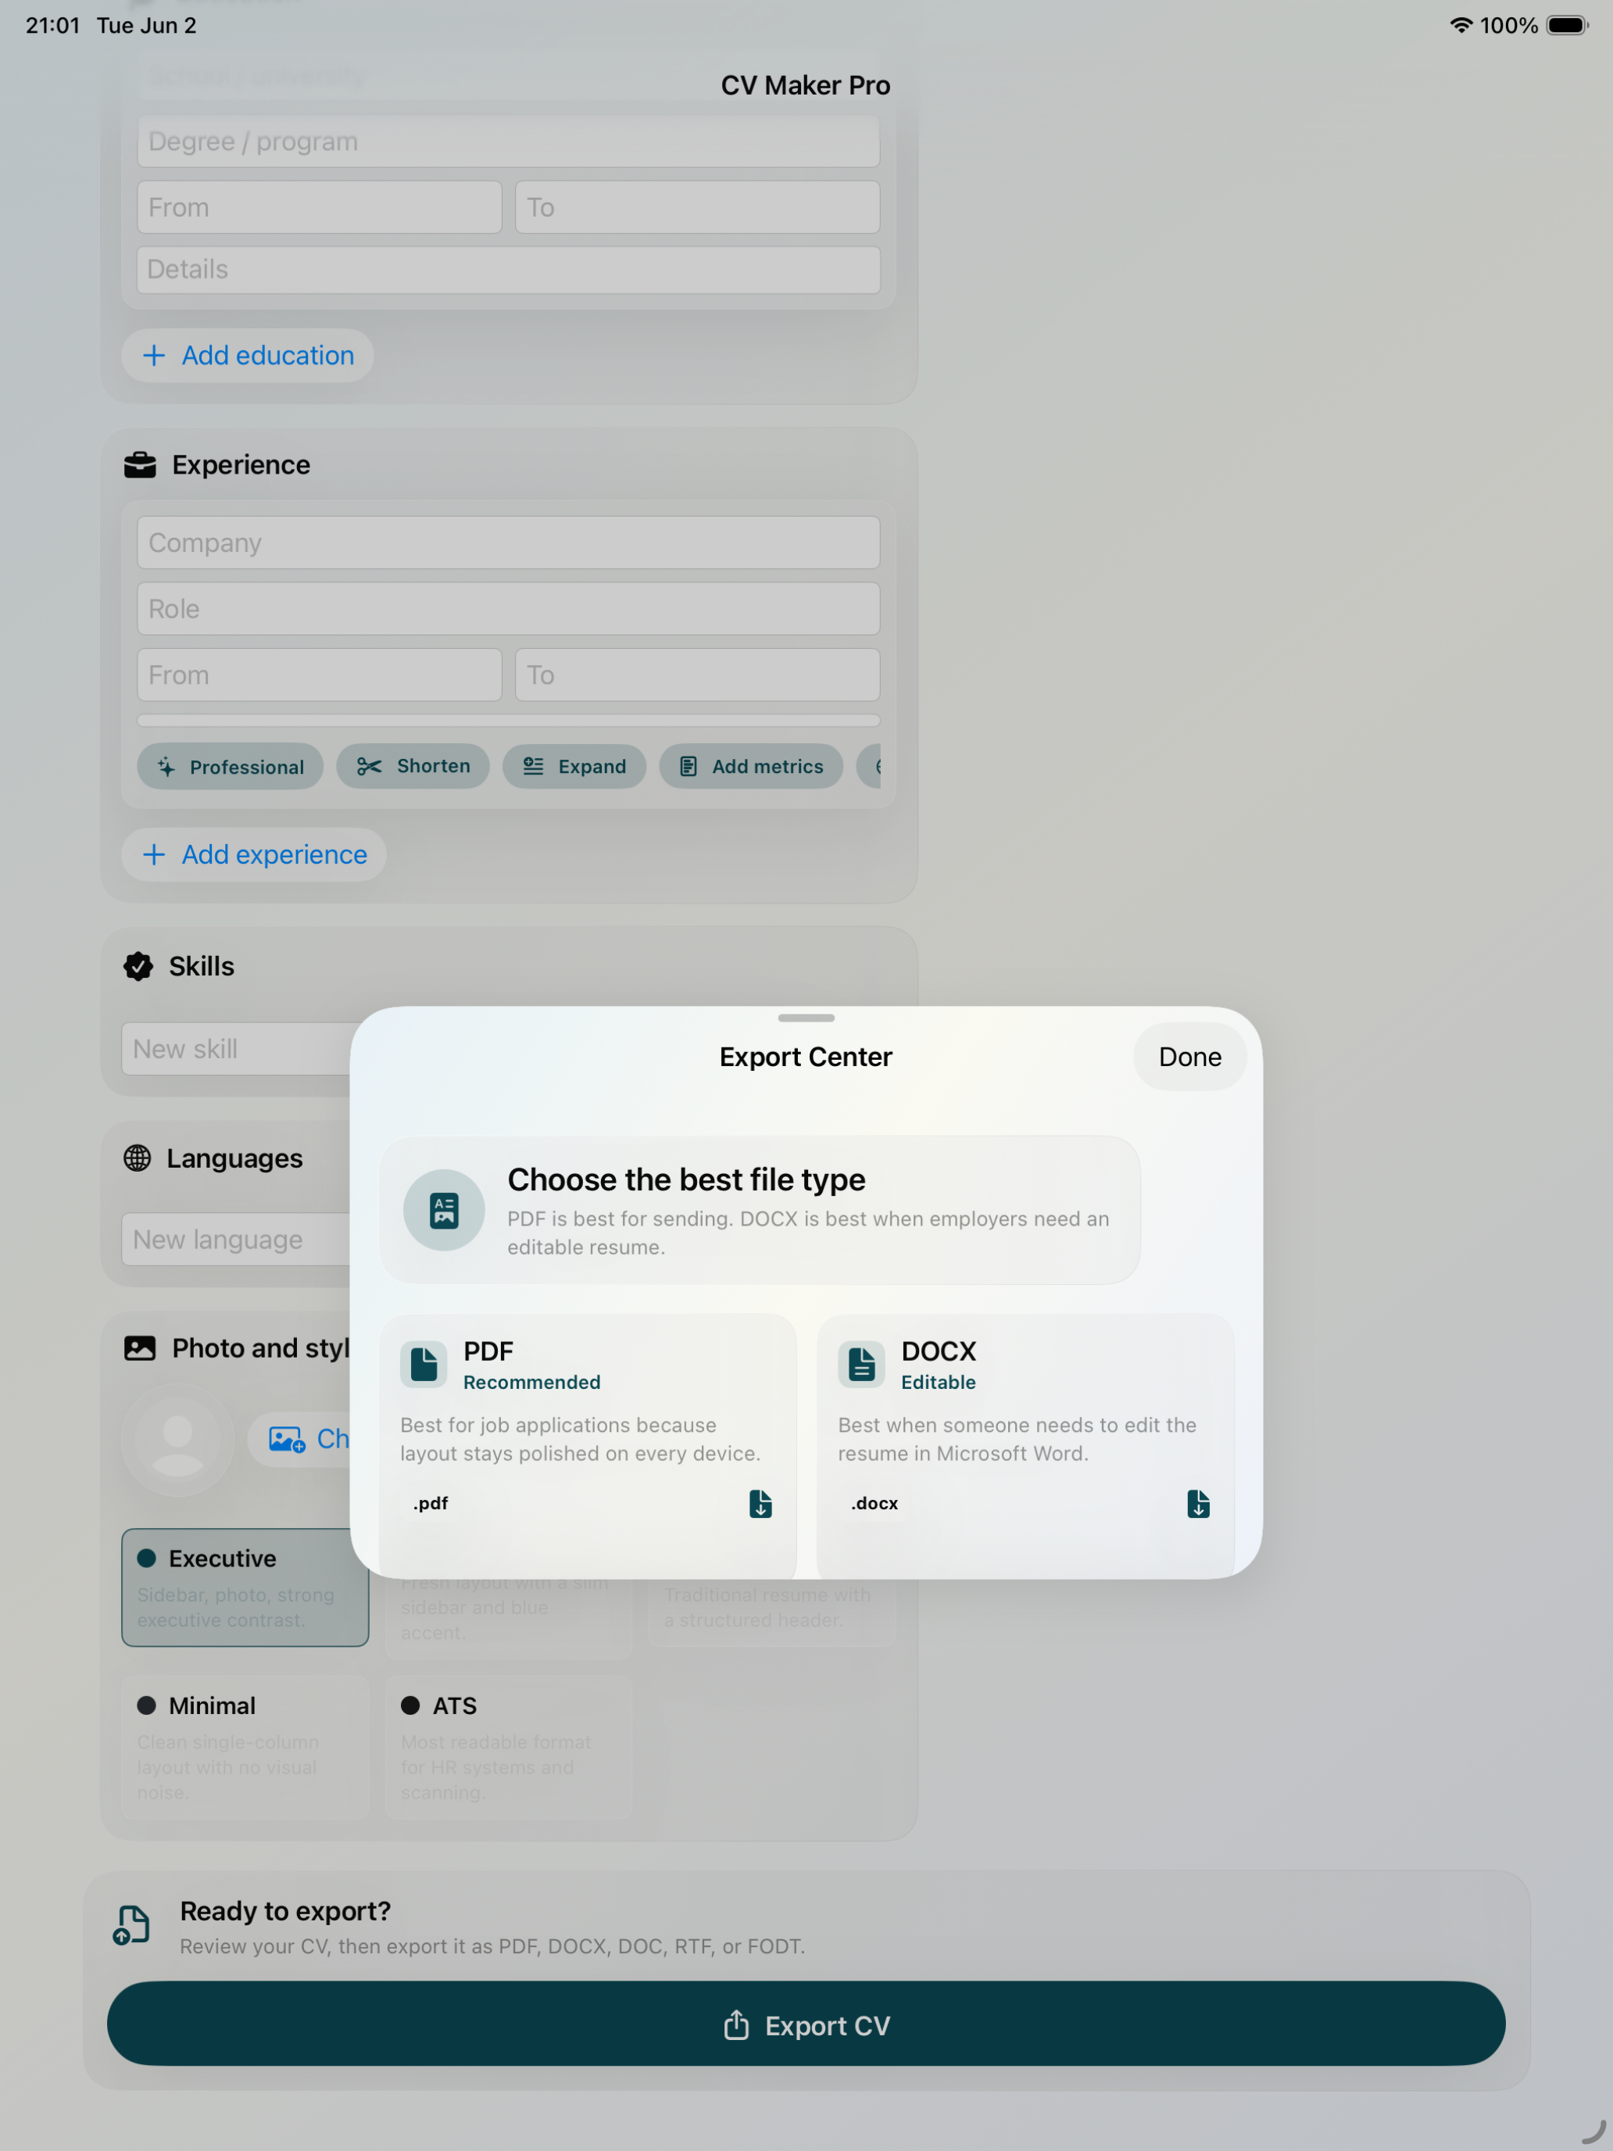
Task: Click the Ready to export document icon
Action: pyautogui.click(x=131, y=1927)
